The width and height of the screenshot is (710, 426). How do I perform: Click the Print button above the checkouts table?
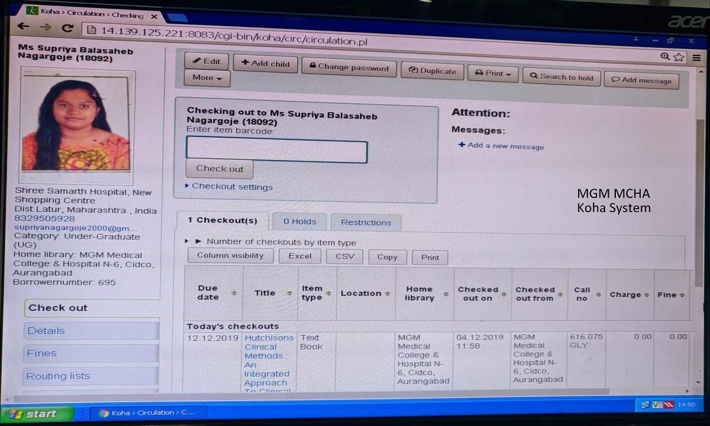click(x=430, y=258)
